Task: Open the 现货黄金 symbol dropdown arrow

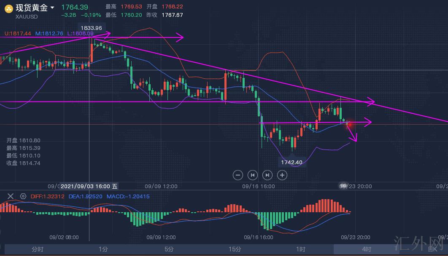Action: 52,8
